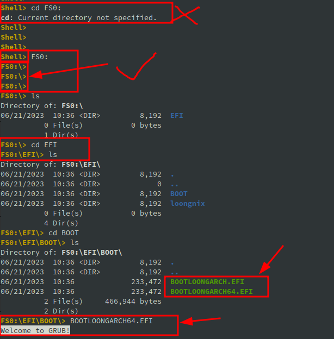
Task: Select the loongnix directory entry
Action: click(187, 204)
